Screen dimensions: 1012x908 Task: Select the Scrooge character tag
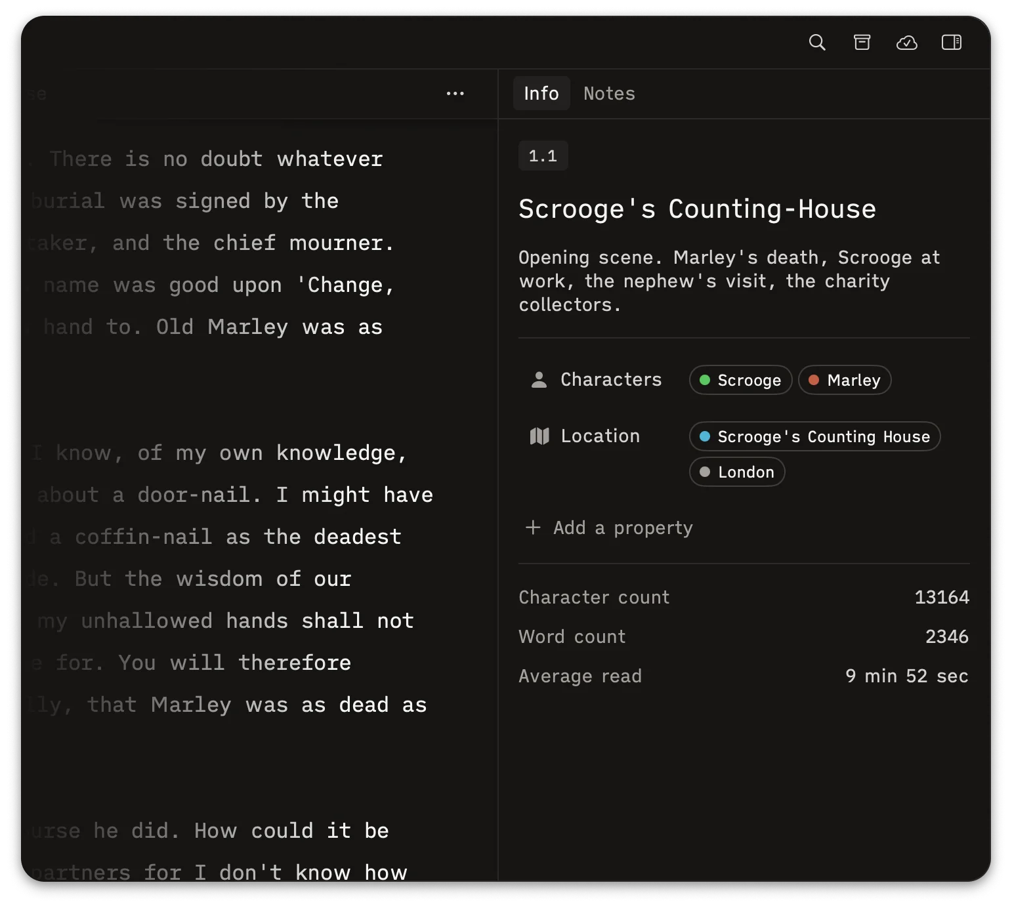pos(740,381)
